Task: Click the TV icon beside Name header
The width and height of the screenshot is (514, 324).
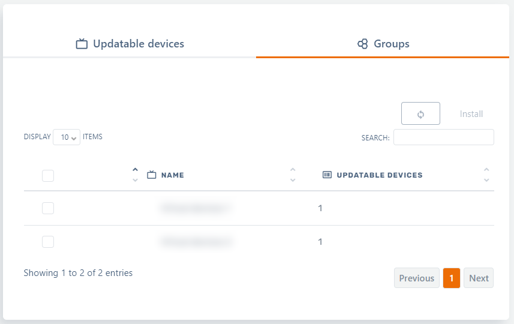Action: coord(152,175)
